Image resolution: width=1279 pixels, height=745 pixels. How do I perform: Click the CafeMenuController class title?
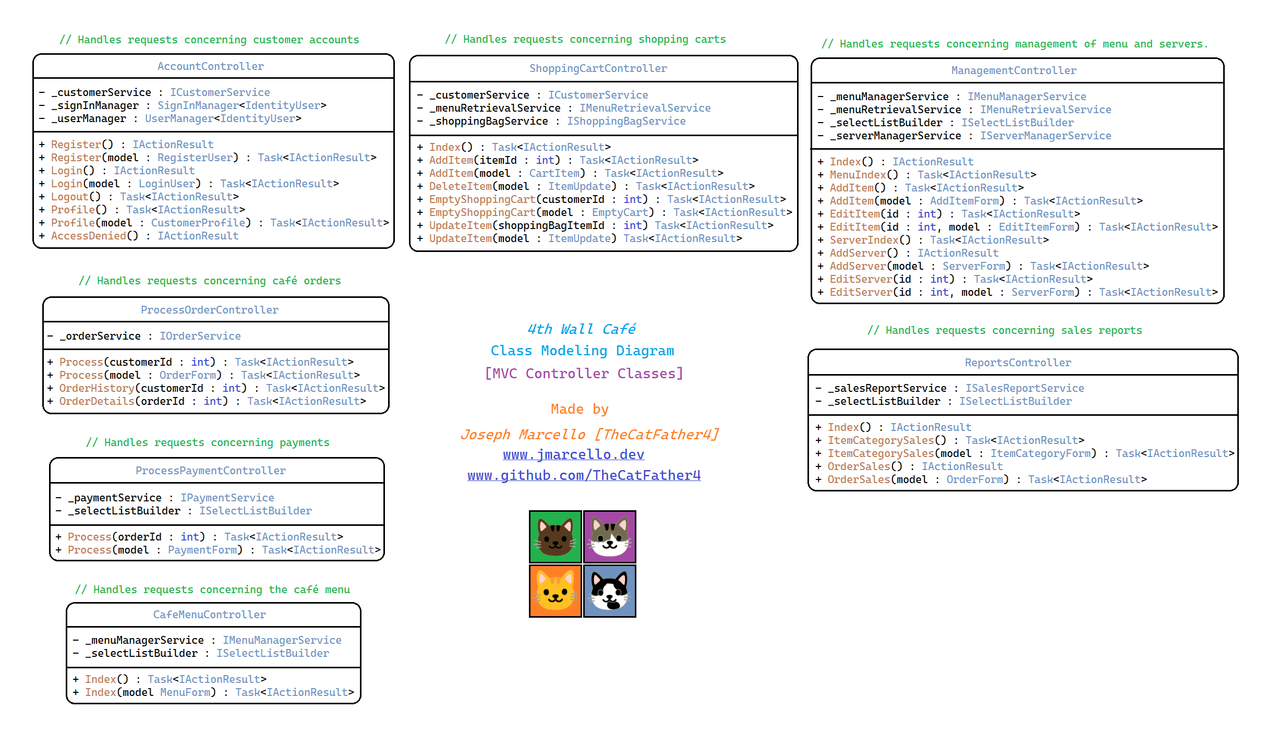[210, 615]
